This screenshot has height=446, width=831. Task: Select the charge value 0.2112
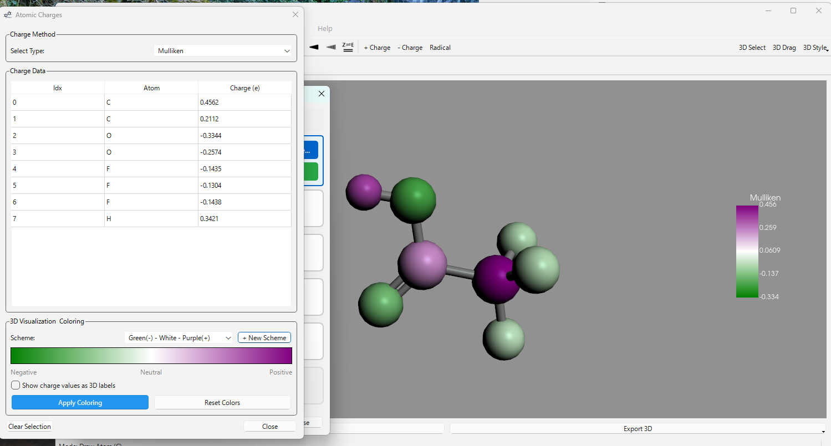[244, 119]
